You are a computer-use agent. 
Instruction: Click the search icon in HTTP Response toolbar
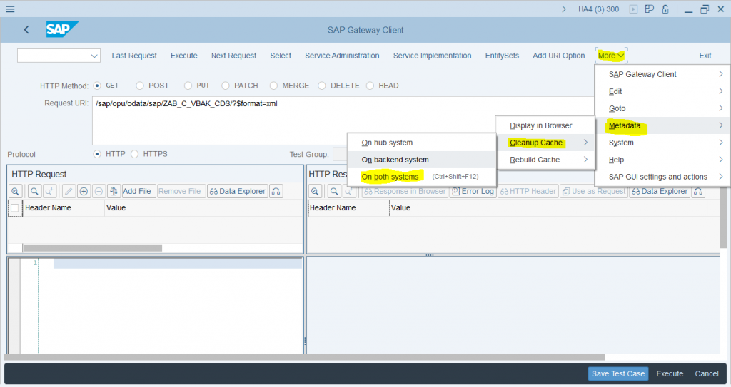click(x=334, y=191)
